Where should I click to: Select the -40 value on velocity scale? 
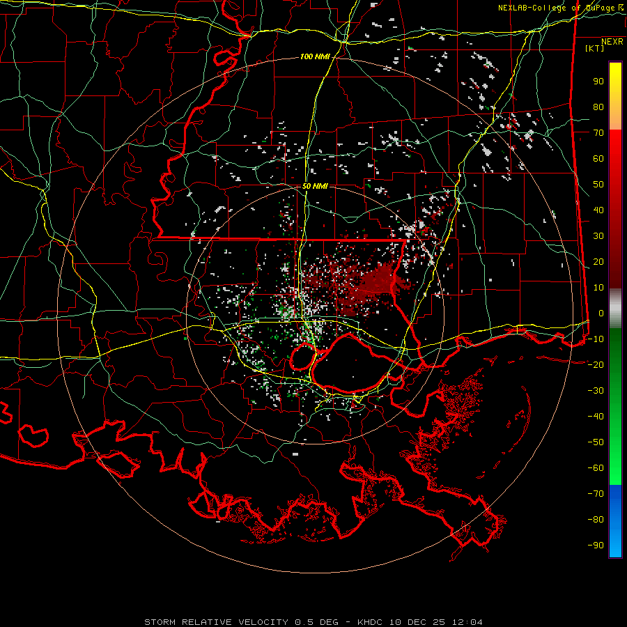tap(596, 417)
